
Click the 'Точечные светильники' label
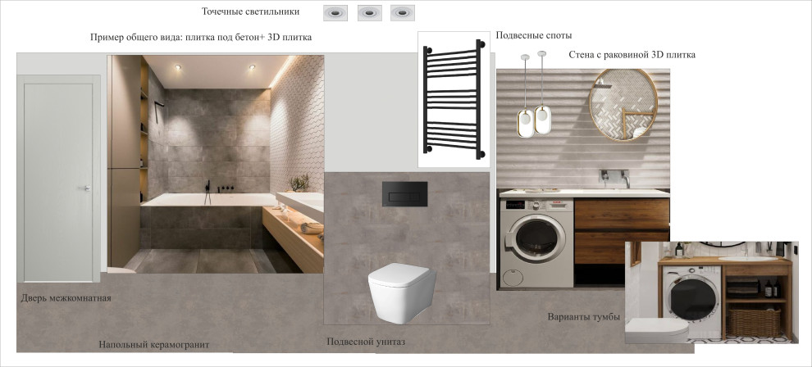[250, 12]
